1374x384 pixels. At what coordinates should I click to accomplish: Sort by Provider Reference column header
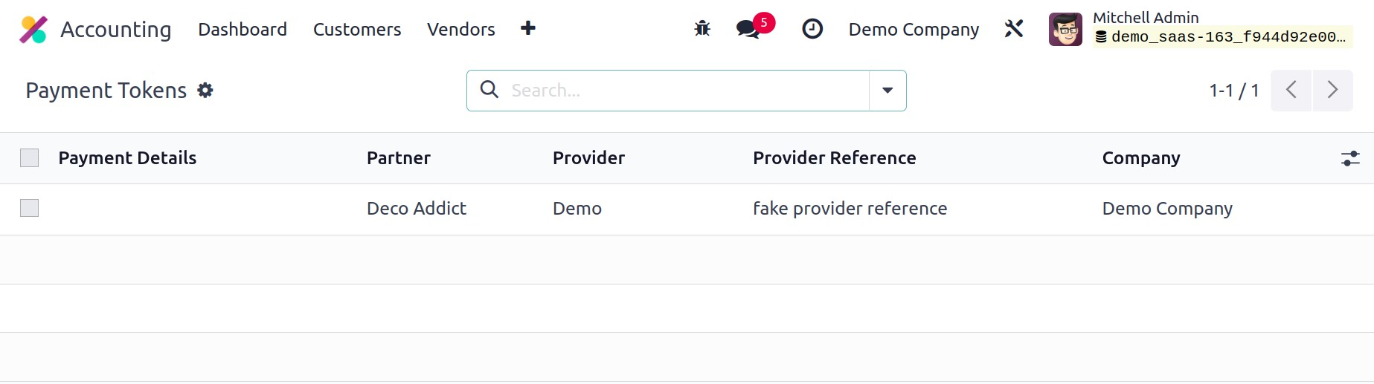click(834, 158)
